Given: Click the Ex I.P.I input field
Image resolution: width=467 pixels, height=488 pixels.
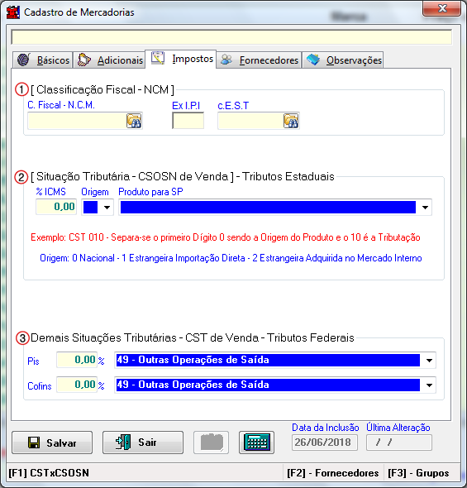Looking at the screenshot, I should pyautogui.click(x=188, y=121).
